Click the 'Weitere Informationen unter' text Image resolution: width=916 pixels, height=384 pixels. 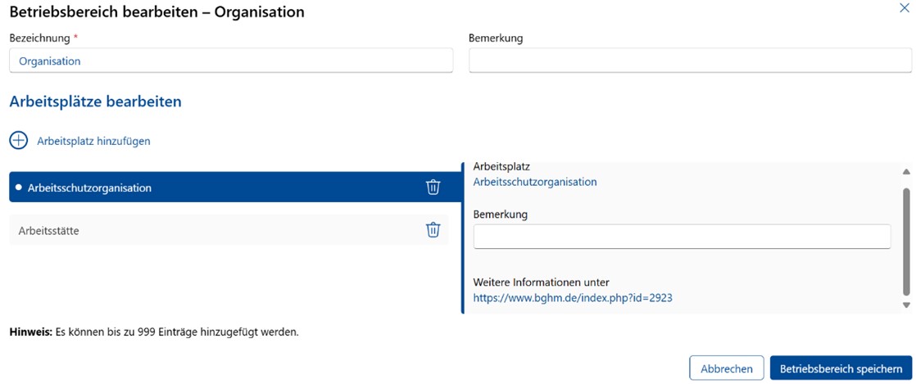click(542, 282)
